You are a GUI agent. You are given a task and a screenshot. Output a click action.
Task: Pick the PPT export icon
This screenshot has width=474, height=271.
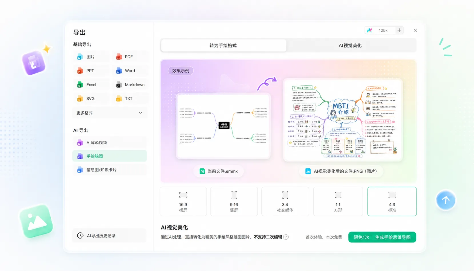point(80,71)
